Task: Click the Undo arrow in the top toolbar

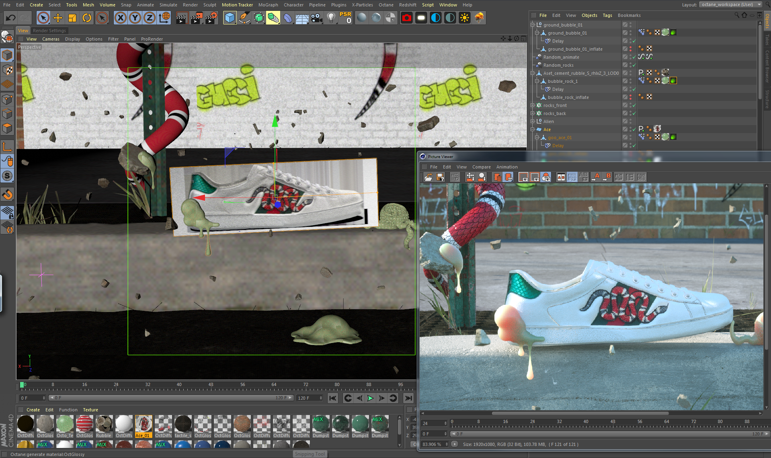Action: point(11,18)
